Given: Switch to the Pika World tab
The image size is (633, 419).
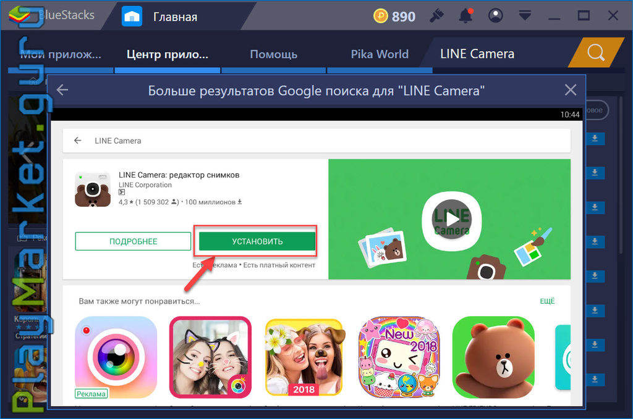Looking at the screenshot, I should point(380,54).
